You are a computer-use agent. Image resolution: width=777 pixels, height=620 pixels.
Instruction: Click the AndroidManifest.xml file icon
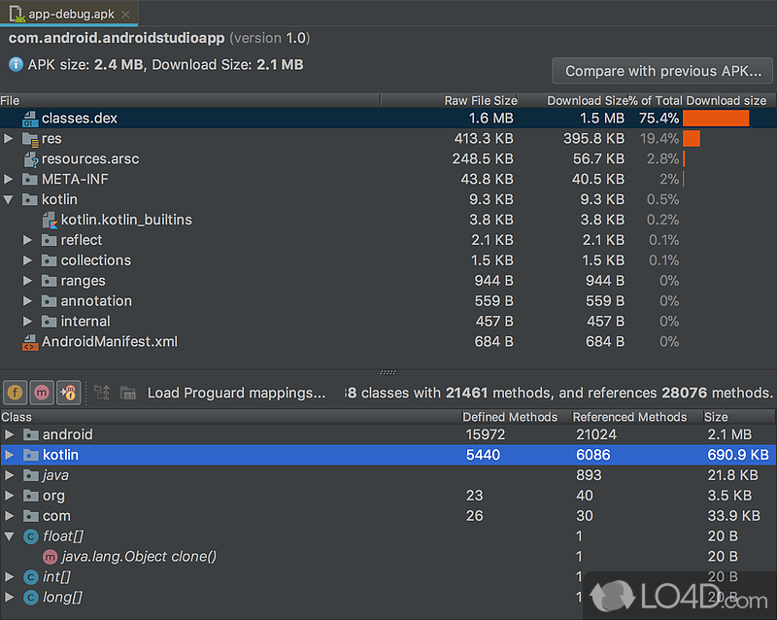click(31, 341)
